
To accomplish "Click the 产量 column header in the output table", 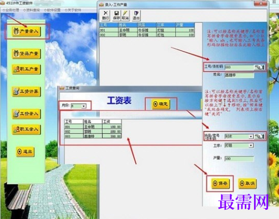I will pyautogui.click(x=185, y=25).
